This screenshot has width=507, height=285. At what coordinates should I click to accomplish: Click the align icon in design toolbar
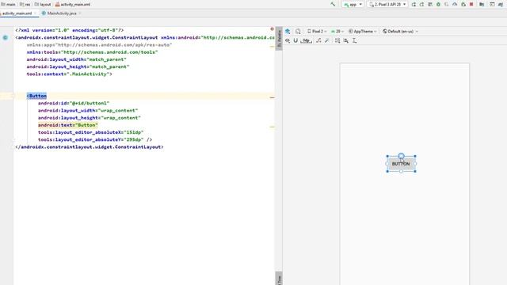[x=346, y=40]
